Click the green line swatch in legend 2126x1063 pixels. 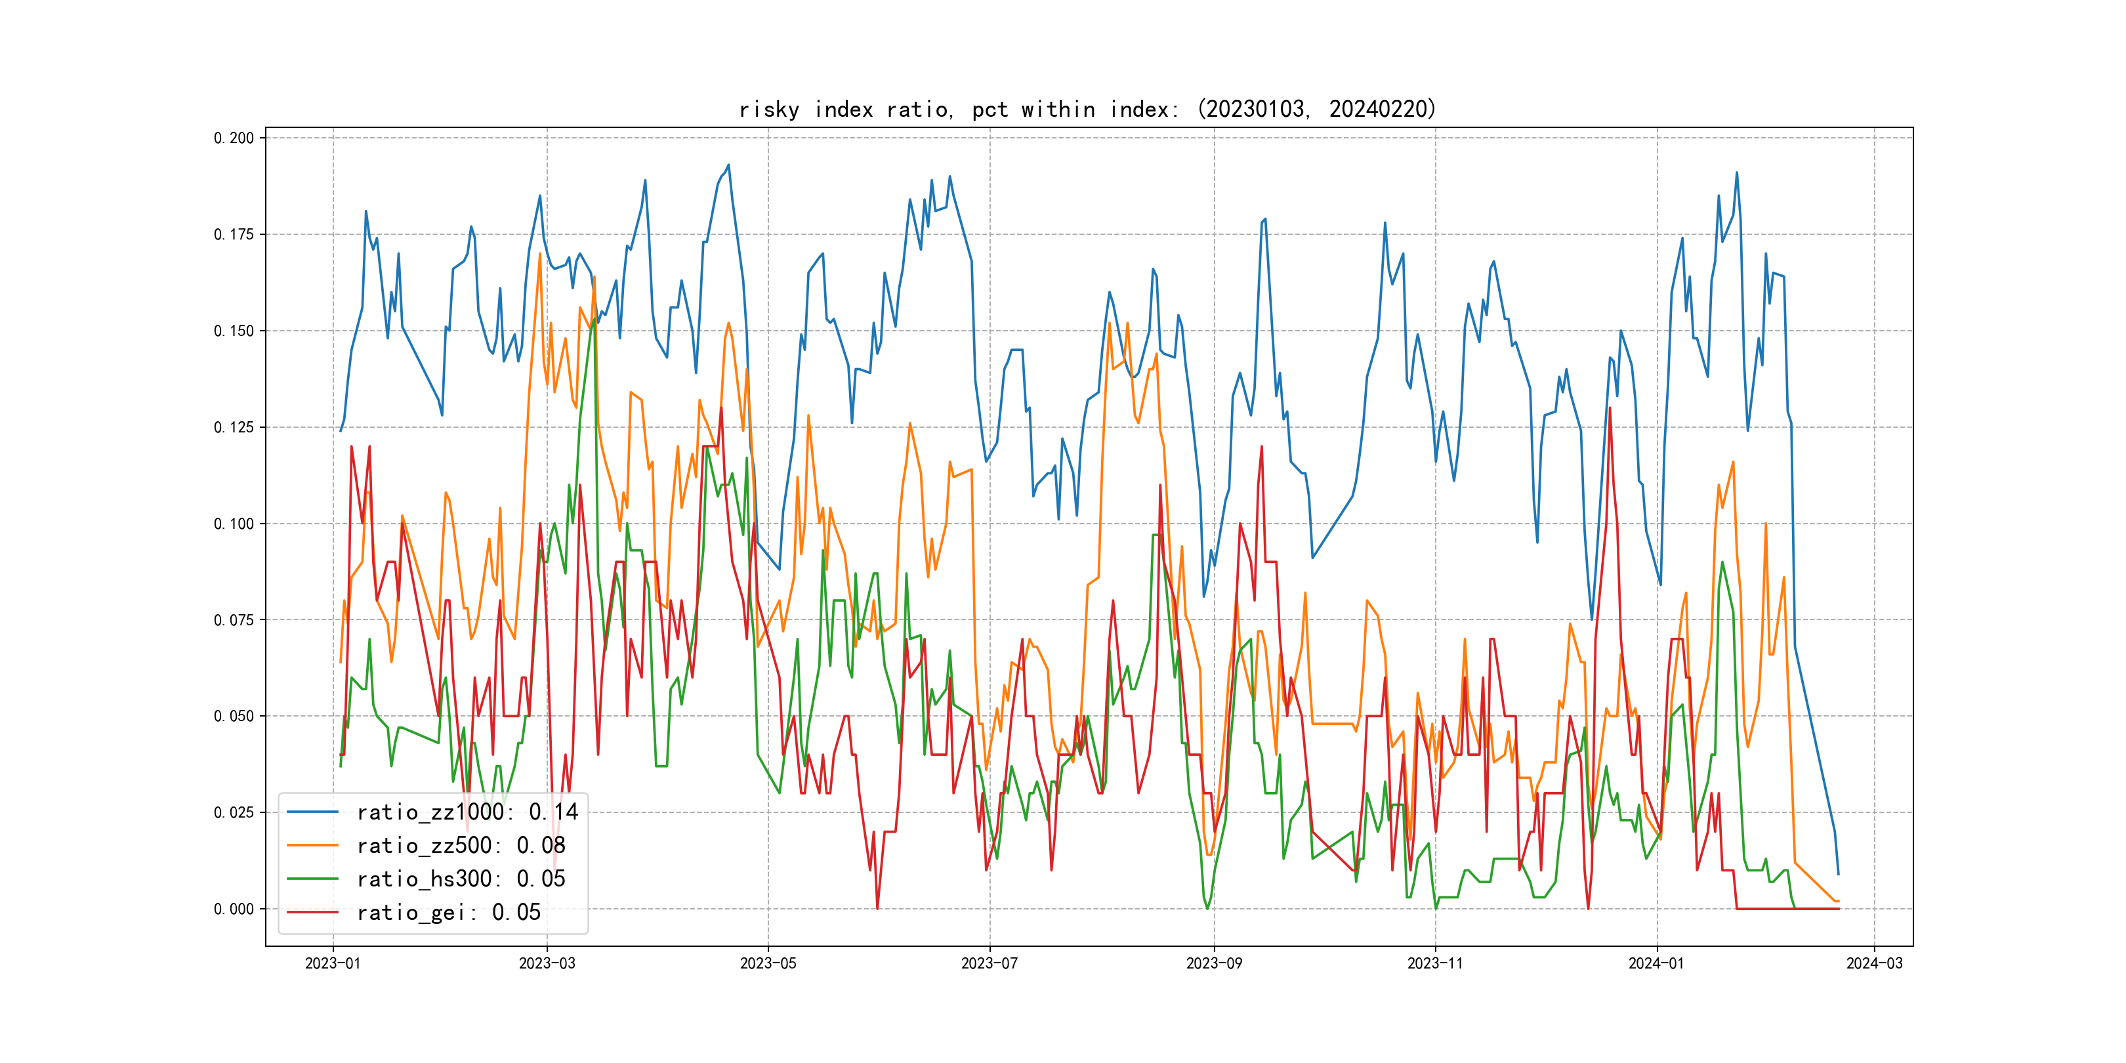click(312, 879)
